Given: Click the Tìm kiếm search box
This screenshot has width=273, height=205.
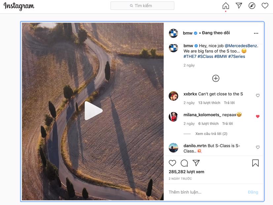Looking at the screenshot, I should click(x=142, y=6).
